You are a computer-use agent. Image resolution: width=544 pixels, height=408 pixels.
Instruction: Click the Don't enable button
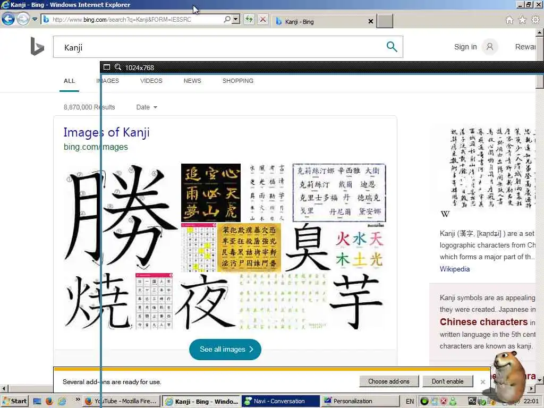[447, 381]
